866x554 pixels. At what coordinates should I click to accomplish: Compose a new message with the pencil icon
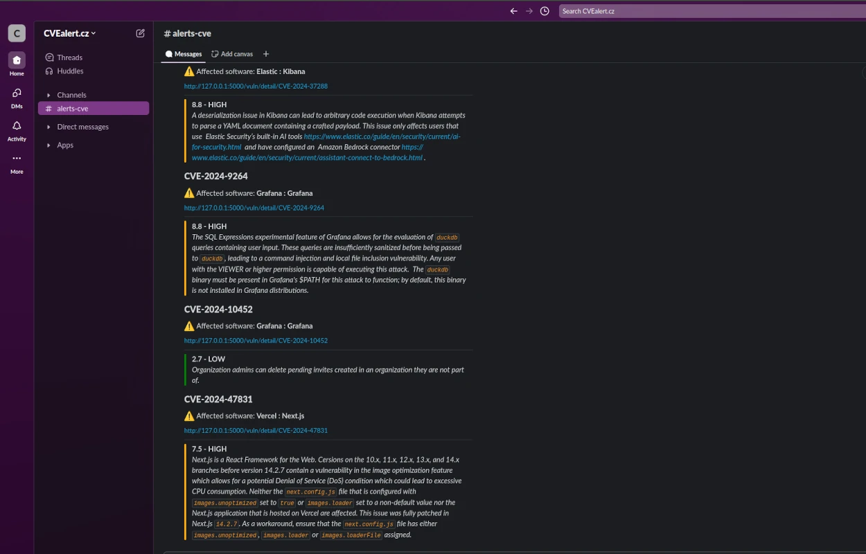140,33
